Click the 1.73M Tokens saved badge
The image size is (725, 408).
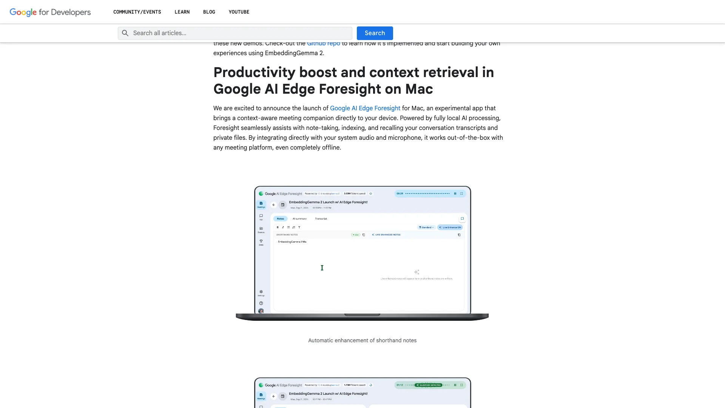(355, 385)
